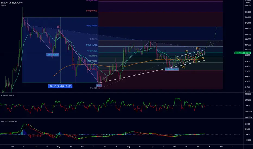Click 3.7000 on the price axis
The height and width of the screenshot is (149, 253).
pyautogui.click(x=248, y=87)
